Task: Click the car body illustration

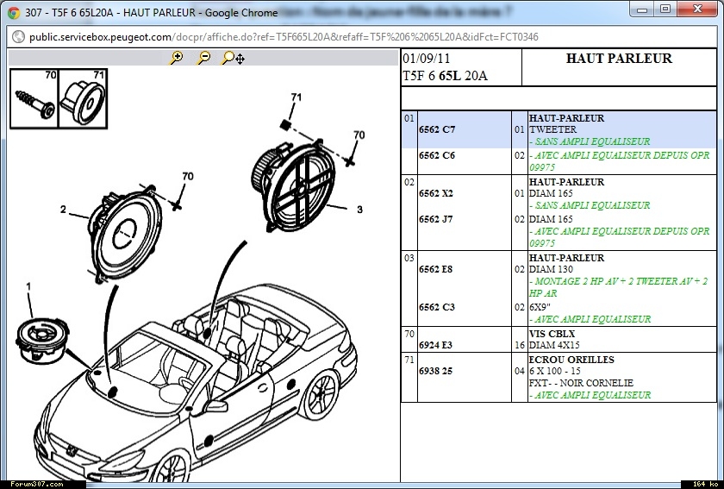Action: point(194,384)
